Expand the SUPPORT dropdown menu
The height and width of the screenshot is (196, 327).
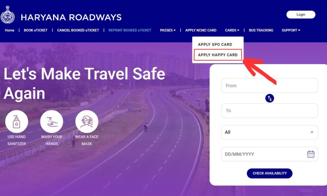point(291,30)
